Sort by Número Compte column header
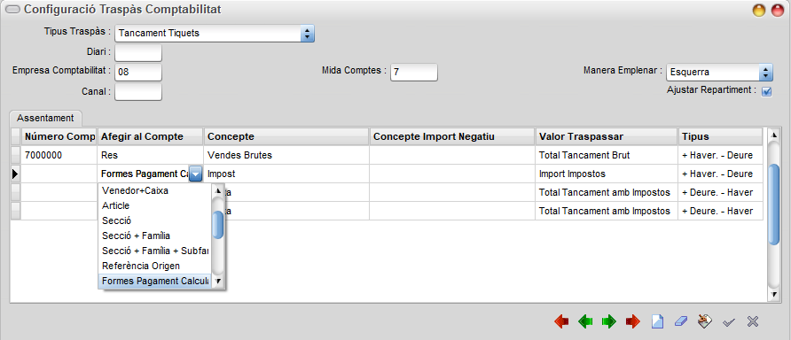The width and height of the screenshot is (791, 340). pyautogui.click(x=59, y=137)
